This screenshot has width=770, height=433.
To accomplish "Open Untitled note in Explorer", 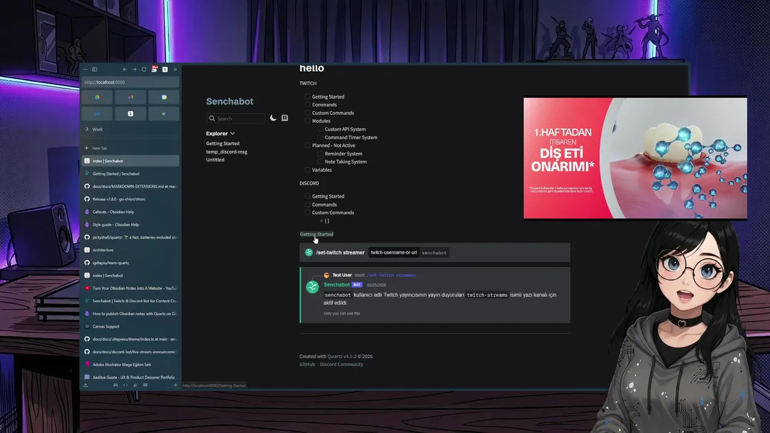I will click(215, 160).
